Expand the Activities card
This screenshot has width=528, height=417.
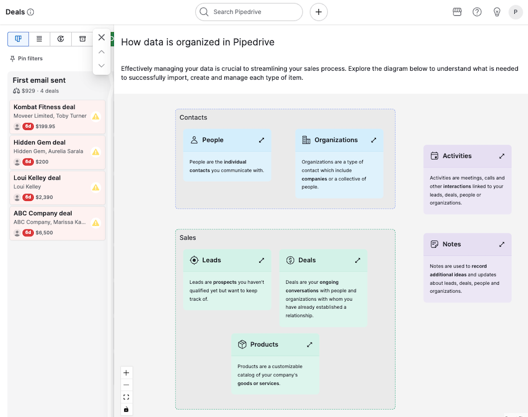[x=502, y=156]
